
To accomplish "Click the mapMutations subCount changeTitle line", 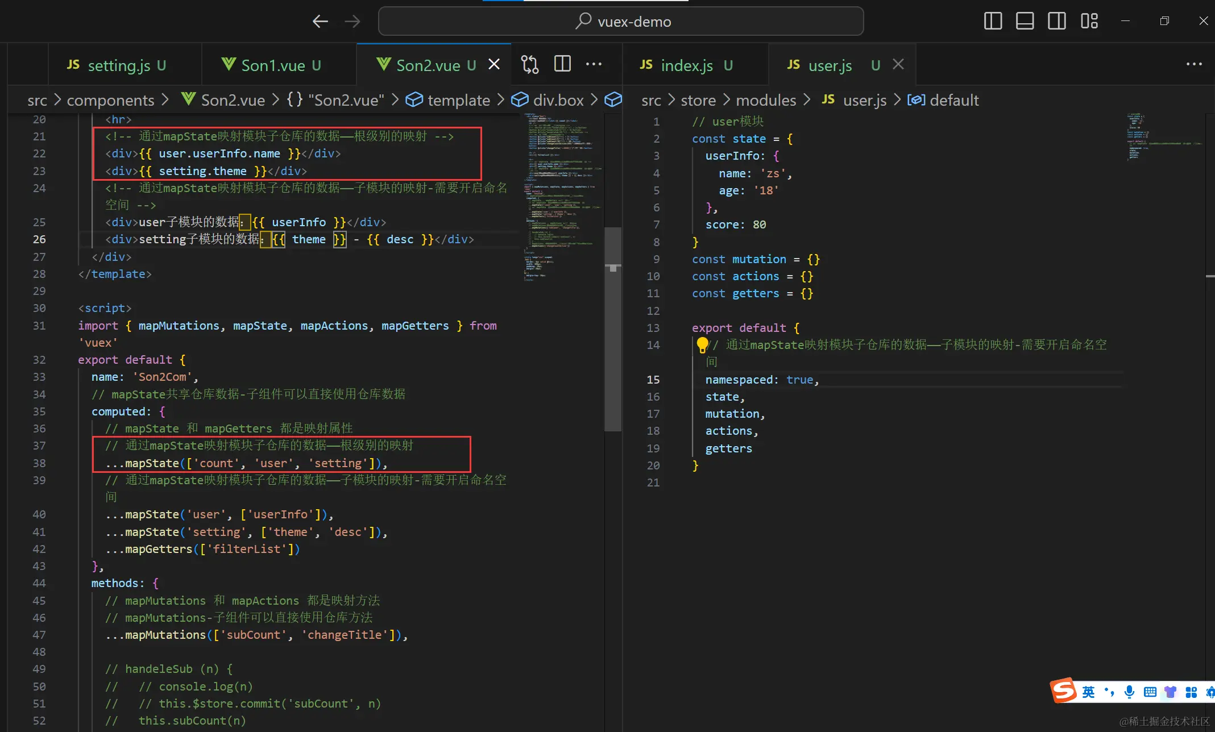I will [x=256, y=635].
